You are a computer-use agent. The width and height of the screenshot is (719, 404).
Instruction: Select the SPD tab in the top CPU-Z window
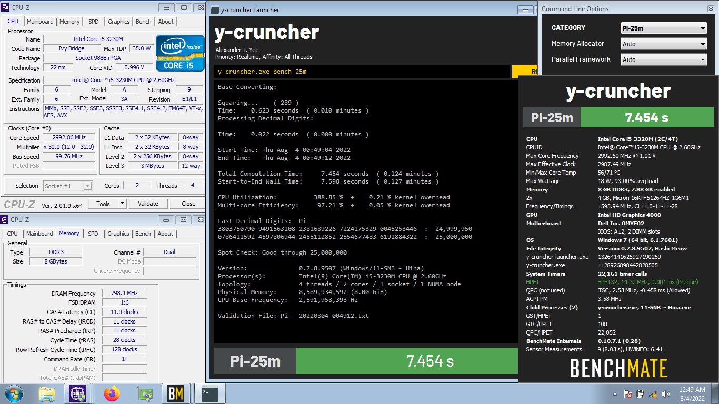93,22
